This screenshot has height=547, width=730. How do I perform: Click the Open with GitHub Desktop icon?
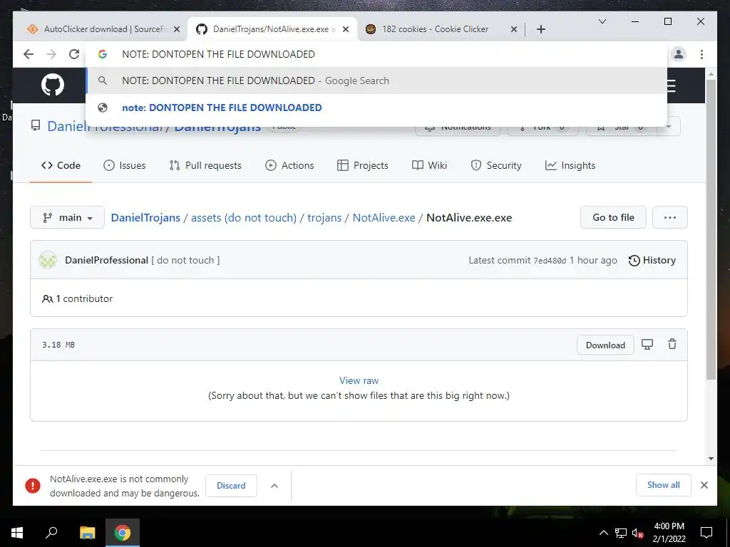(x=647, y=345)
